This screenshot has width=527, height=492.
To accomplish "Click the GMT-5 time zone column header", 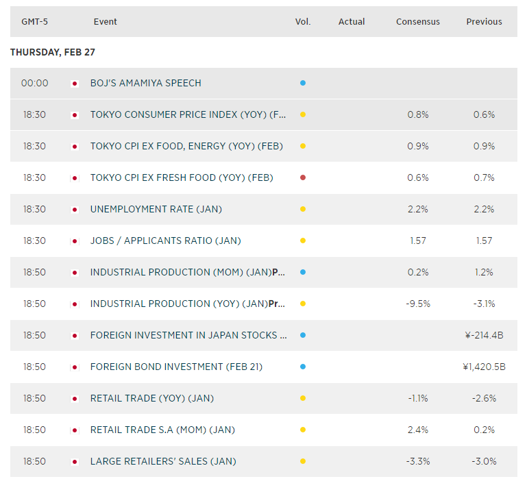I will (35, 21).
